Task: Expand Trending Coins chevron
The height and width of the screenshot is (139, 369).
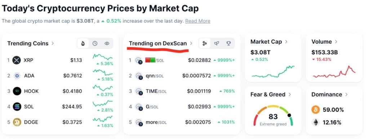Action: [x=53, y=43]
